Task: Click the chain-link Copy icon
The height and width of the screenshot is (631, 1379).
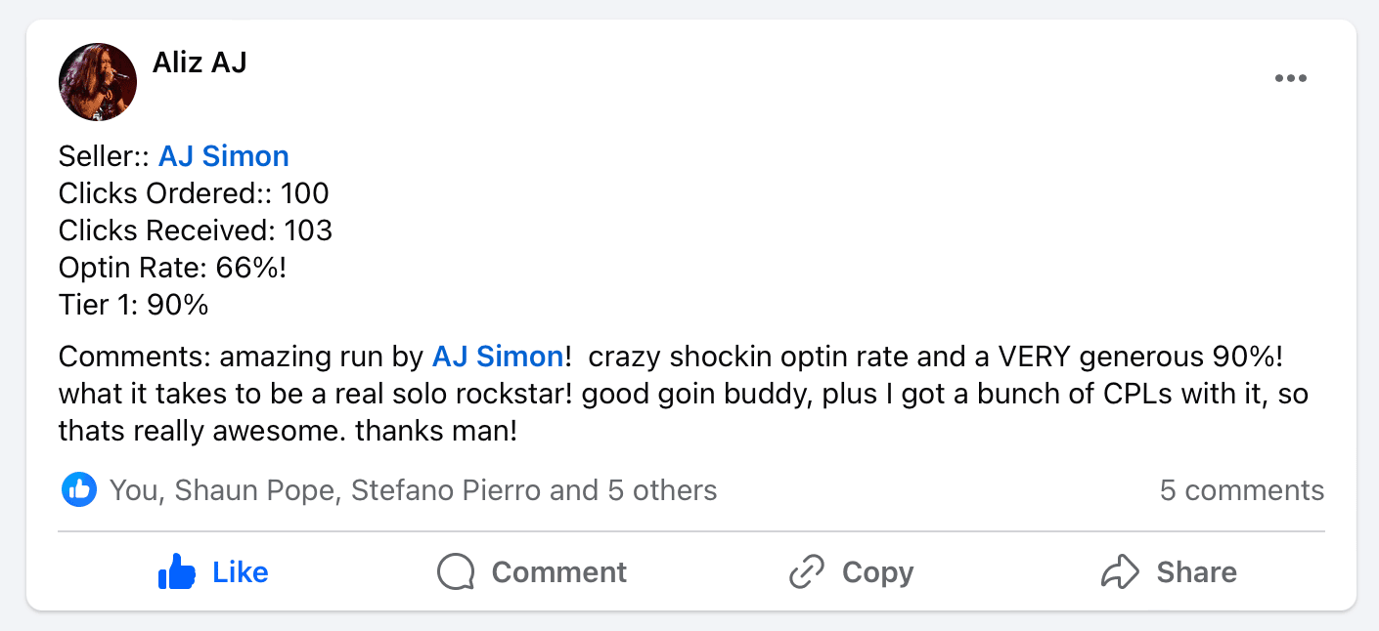Action: pyautogui.click(x=807, y=571)
